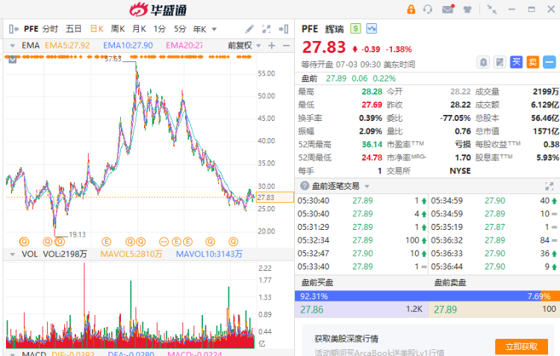Select the 周K chart tab
Image resolution: width=560 pixels, height=356 pixels.
[x=117, y=29]
